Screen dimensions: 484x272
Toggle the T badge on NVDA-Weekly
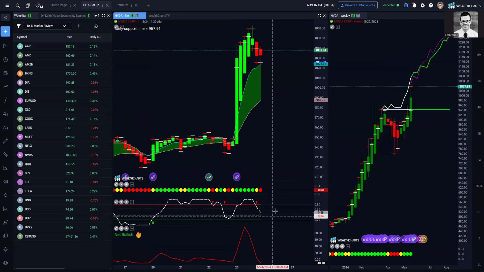tap(358, 16)
